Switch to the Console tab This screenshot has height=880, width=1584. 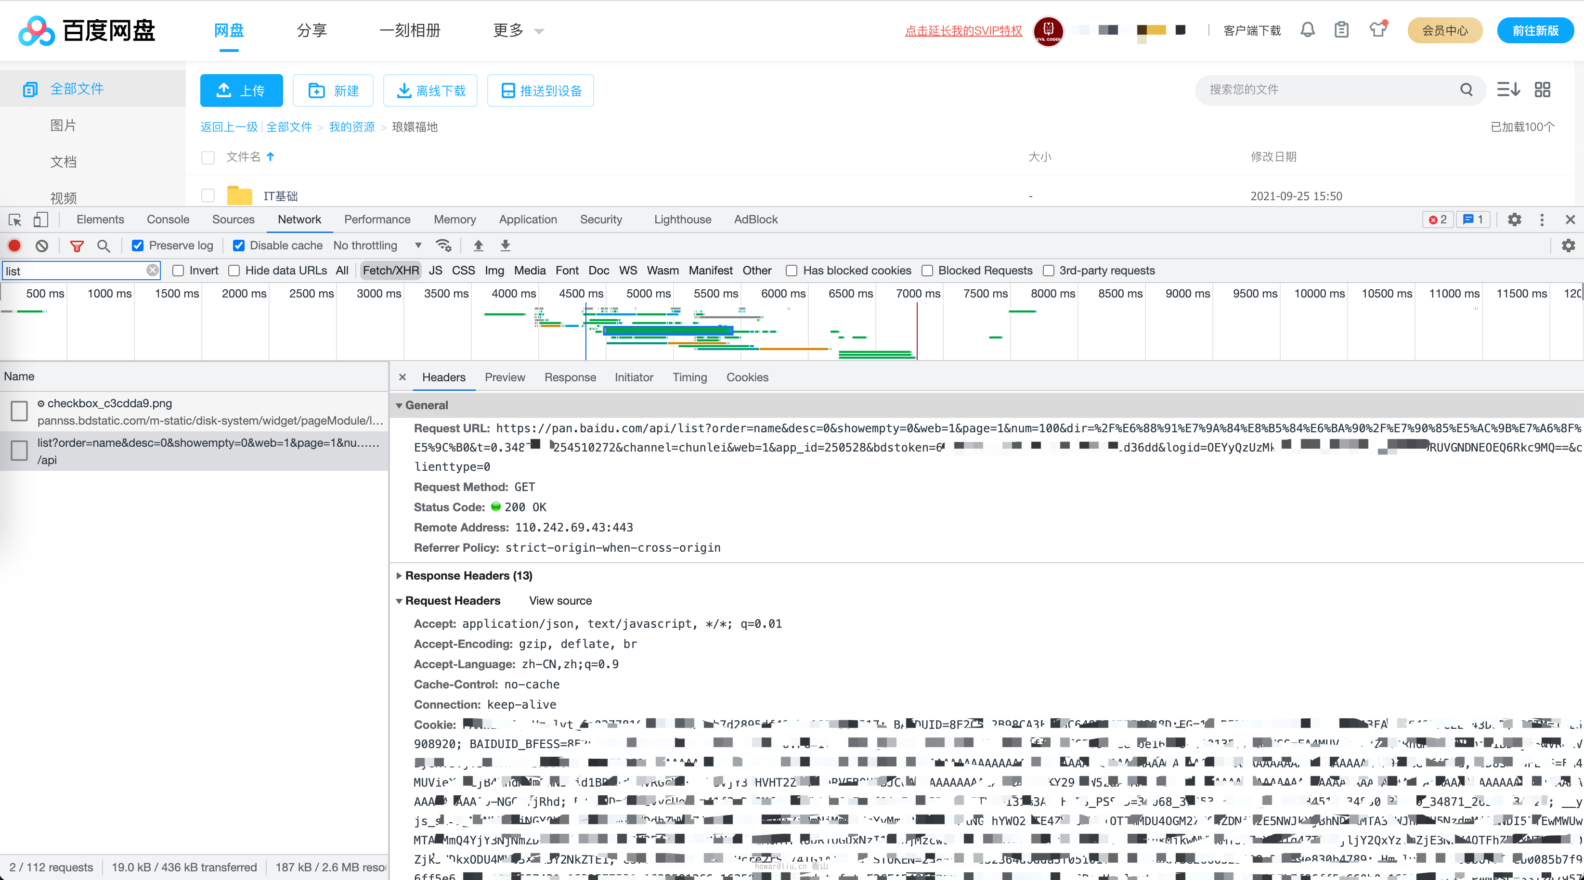coord(168,220)
